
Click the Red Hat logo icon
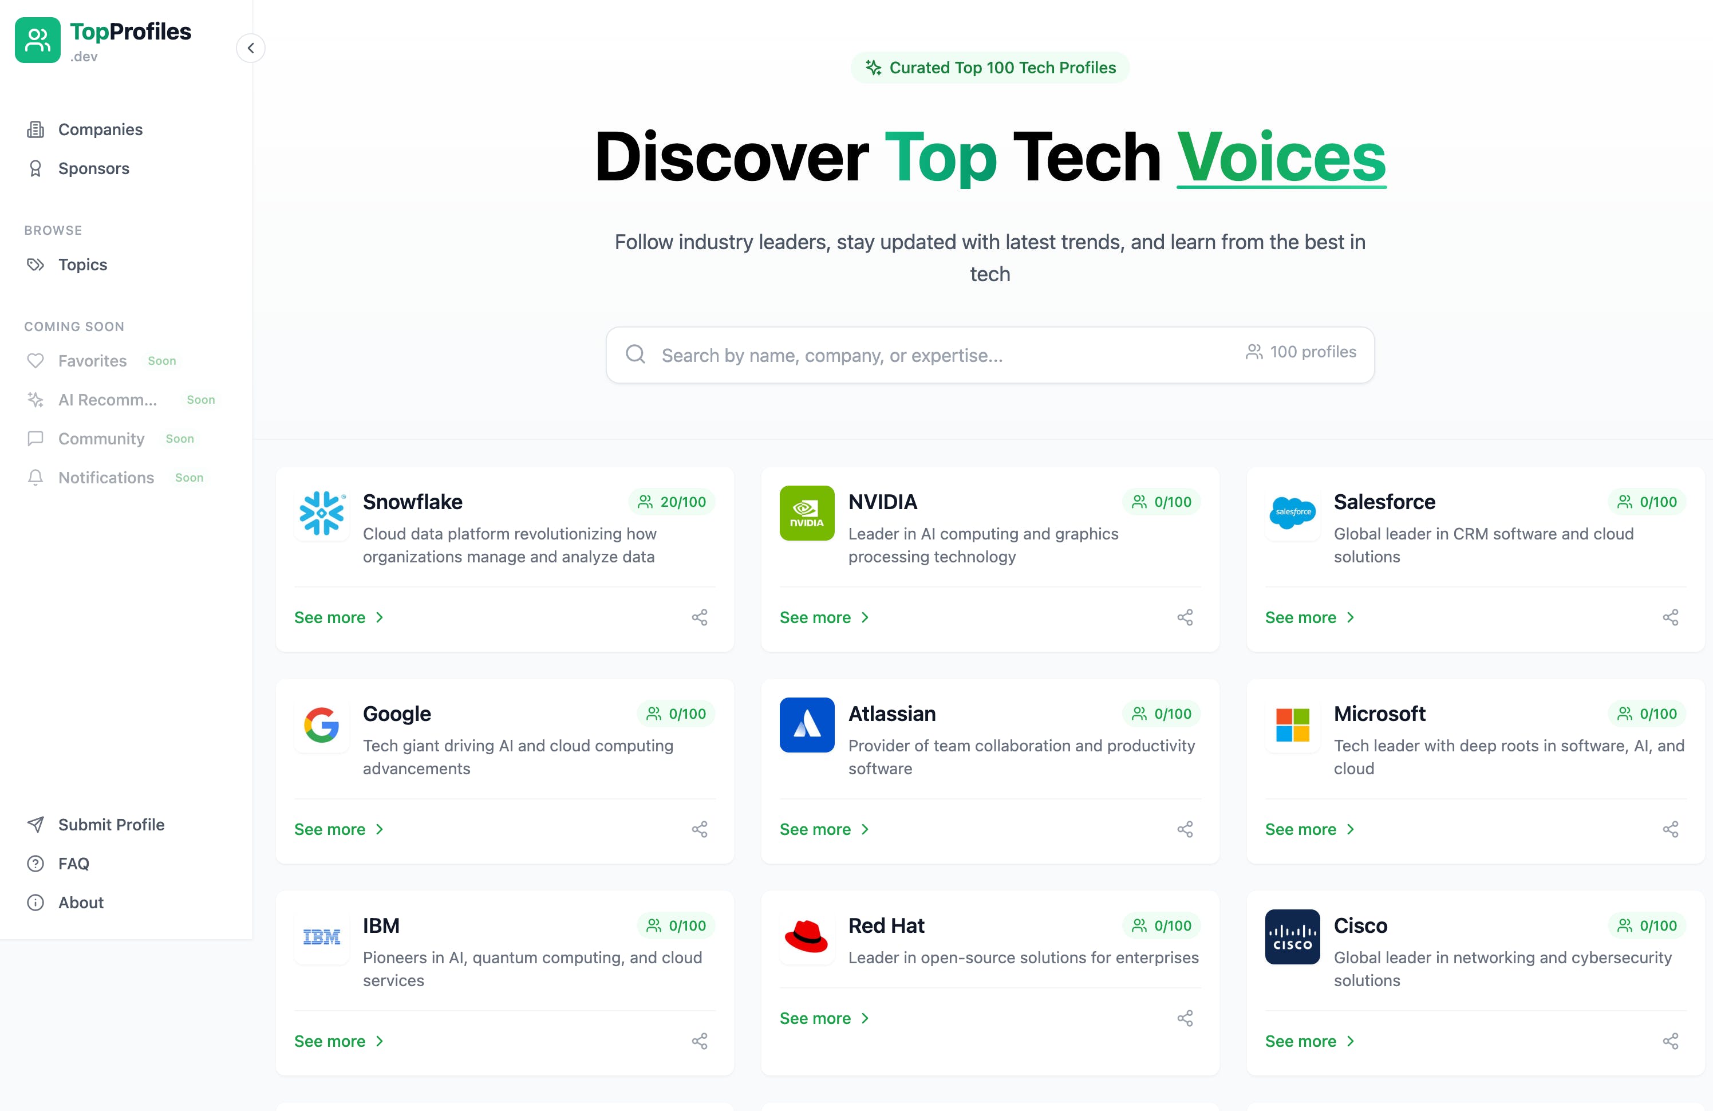pyautogui.click(x=806, y=937)
